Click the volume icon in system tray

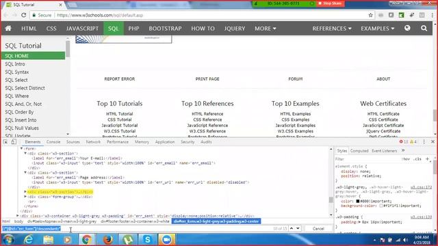tap(406, 240)
